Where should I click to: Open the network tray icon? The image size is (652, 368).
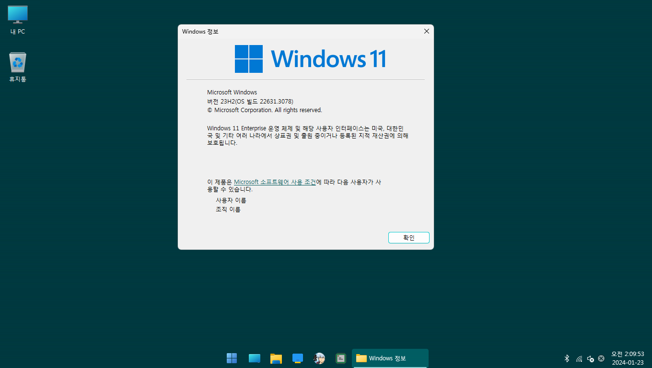click(x=579, y=358)
